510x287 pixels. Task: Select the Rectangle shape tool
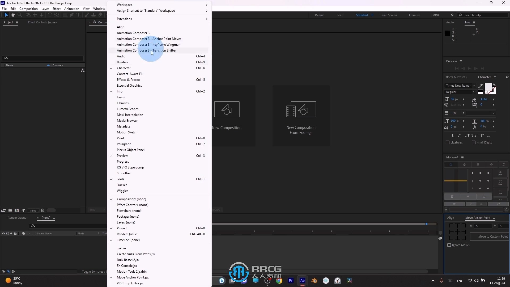tap(65, 15)
